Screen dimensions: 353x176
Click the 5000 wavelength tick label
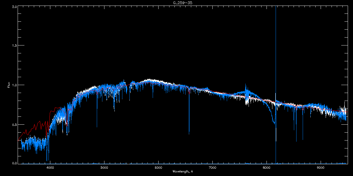[104, 168]
